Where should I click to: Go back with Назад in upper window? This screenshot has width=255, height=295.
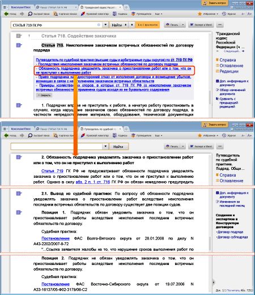[x=10, y=14]
